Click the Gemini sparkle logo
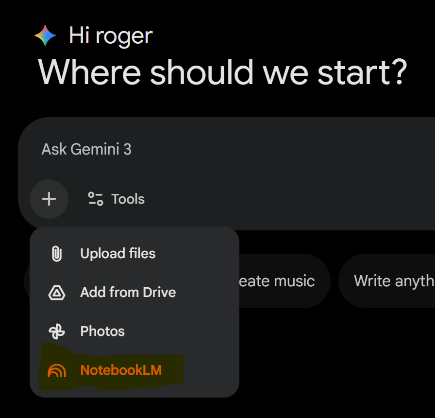The height and width of the screenshot is (418, 435). (x=45, y=36)
